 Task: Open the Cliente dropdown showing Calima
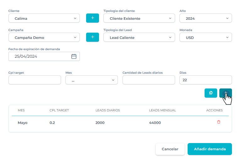[x=44, y=18]
